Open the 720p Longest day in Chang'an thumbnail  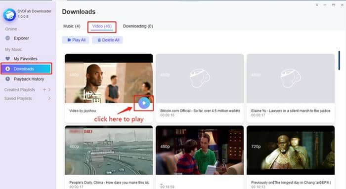point(291,150)
